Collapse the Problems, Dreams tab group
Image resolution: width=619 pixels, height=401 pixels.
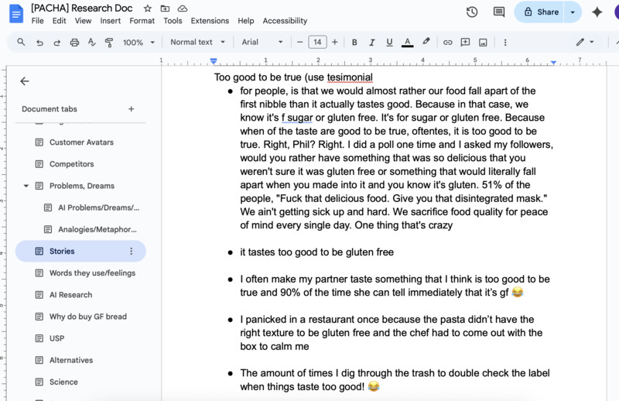tap(26, 186)
